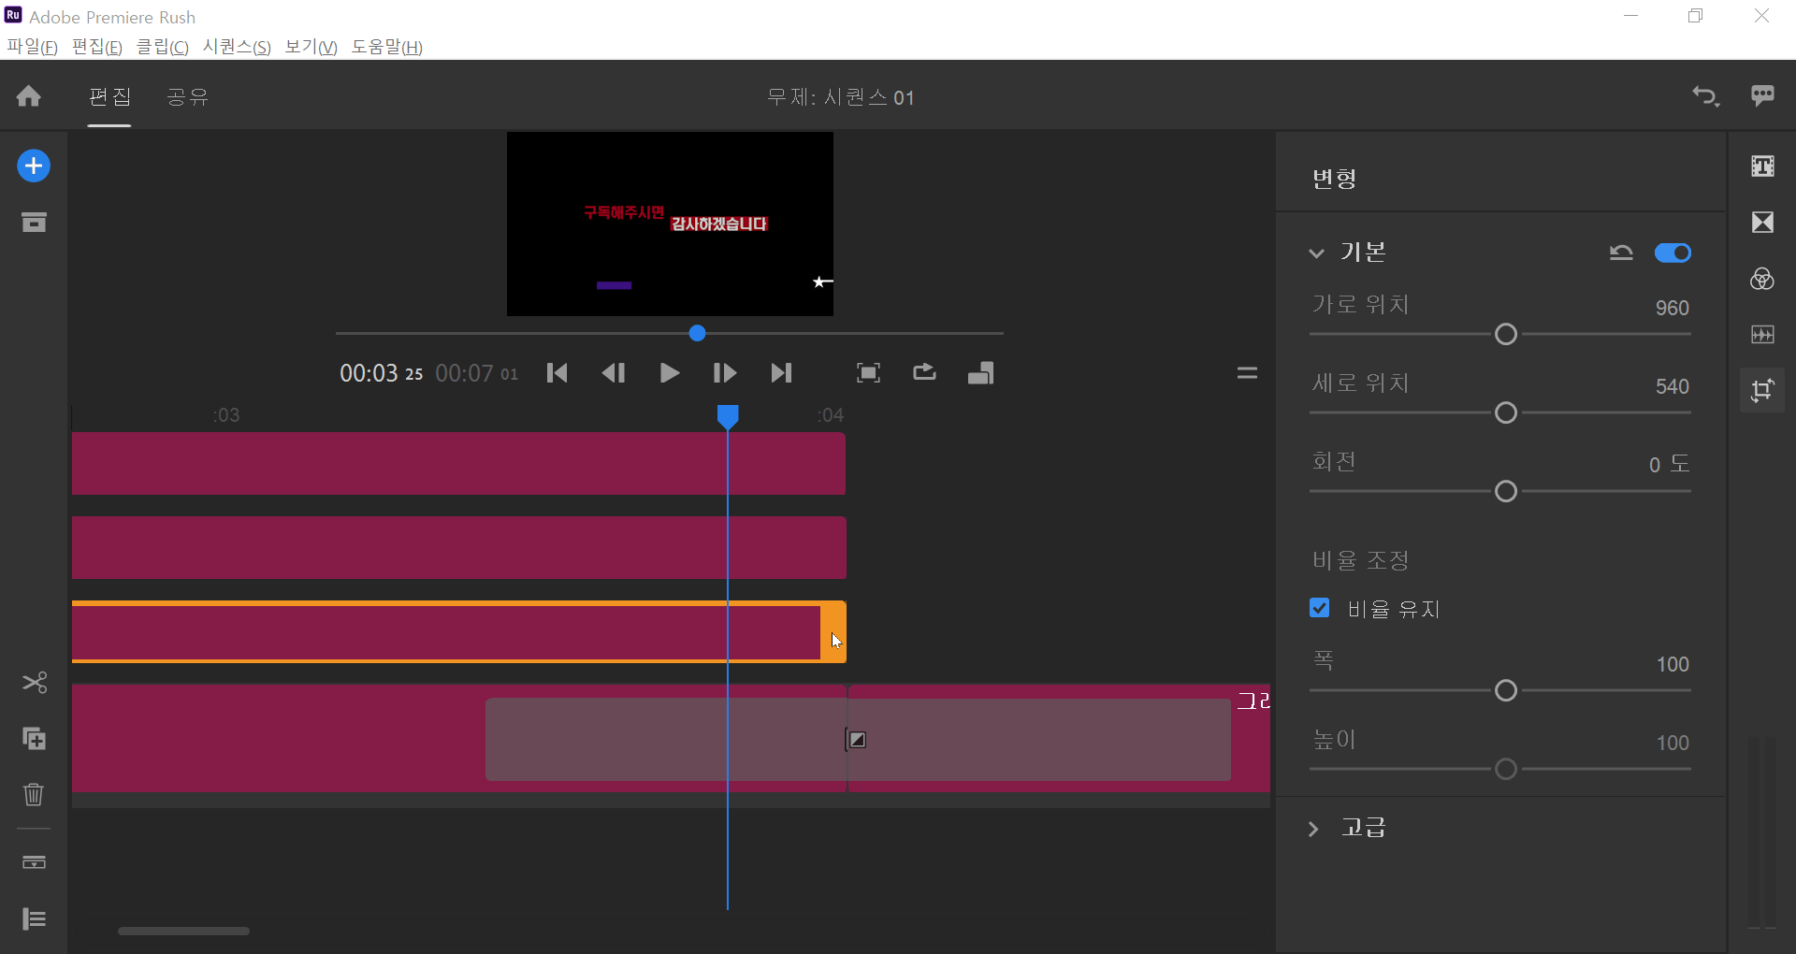Viewport: 1796px width, 954px height.
Task: Open the 도움말(H) menu
Action: tap(387, 47)
